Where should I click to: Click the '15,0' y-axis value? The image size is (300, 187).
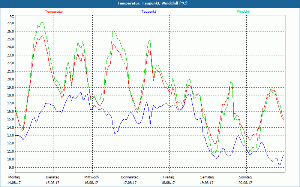[x=11, y=119]
